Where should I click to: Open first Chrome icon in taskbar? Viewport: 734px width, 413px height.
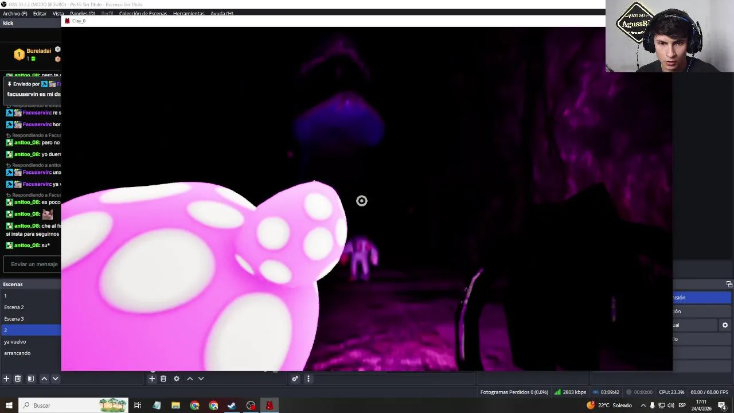(x=194, y=406)
